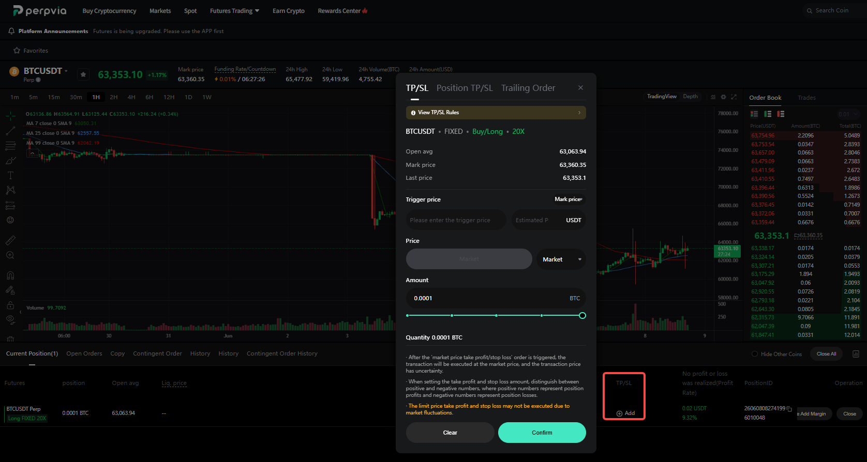867x462 pixels.
Task: Open Market order type dropdown
Action: click(x=561, y=259)
